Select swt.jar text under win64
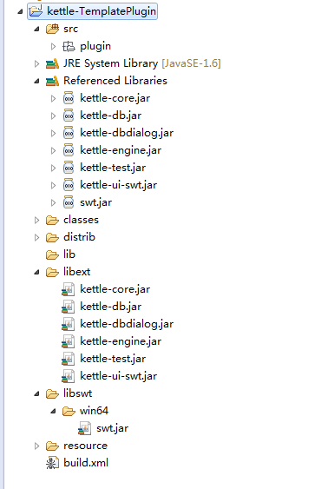This screenshot has width=334, height=489. (x=112, y=429)
